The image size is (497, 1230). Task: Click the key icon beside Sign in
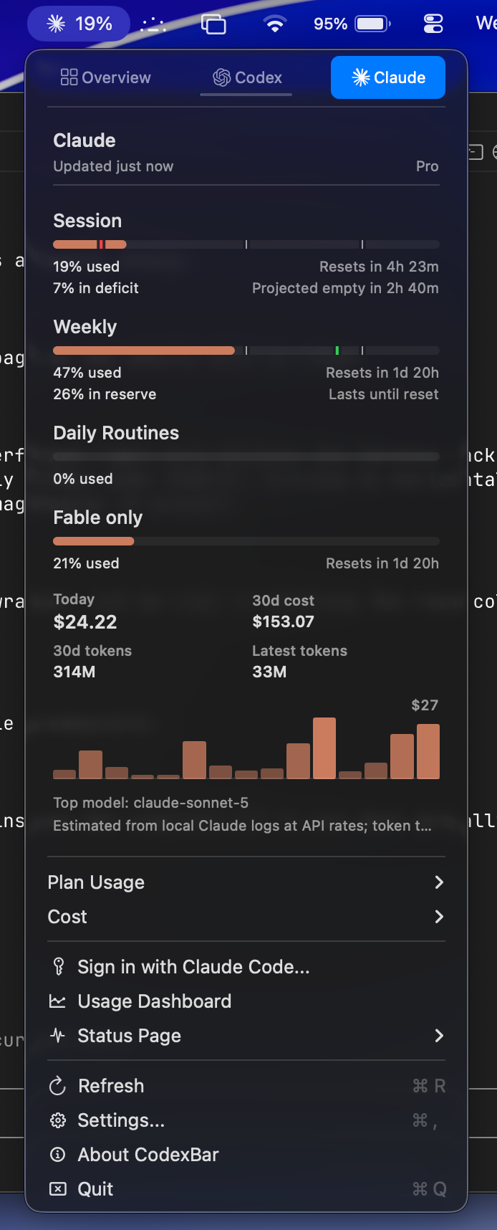coord(58,967)
